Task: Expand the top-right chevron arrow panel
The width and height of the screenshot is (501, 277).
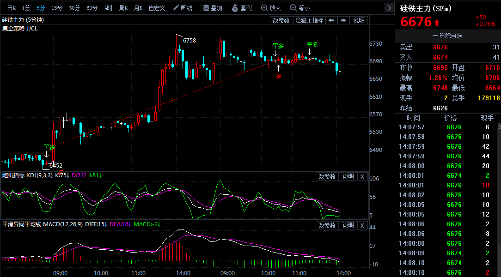Action: 389,8
